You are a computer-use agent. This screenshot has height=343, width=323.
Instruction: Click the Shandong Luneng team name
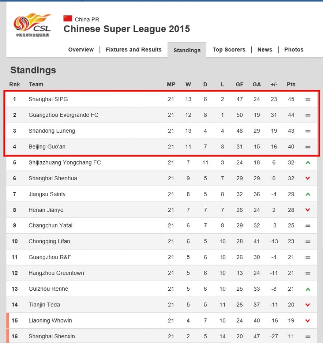52,131
